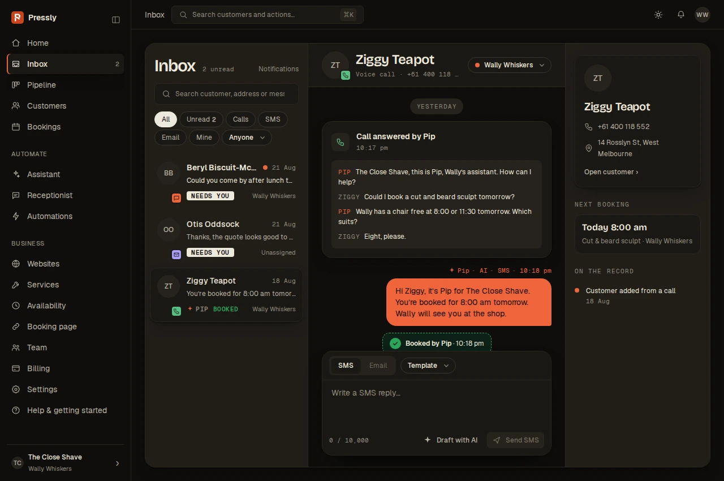Focus the Search customers and actions field
The width and height of the screenshot is (724, 481).
(268, 15)
